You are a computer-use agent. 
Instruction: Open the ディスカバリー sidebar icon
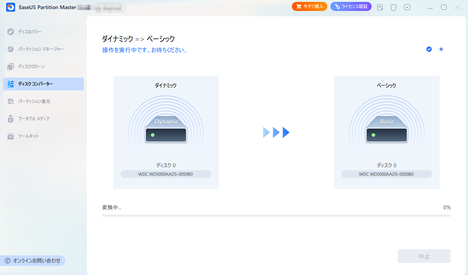click(10, 32)
